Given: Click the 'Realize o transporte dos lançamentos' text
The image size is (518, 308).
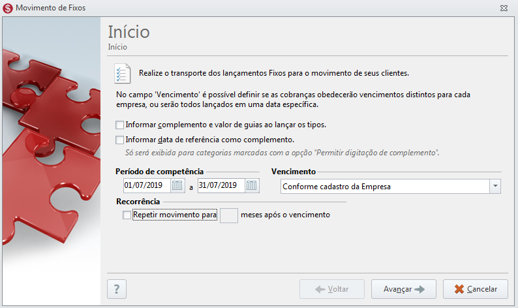Looking at the screenshot, I should point(274,73).
